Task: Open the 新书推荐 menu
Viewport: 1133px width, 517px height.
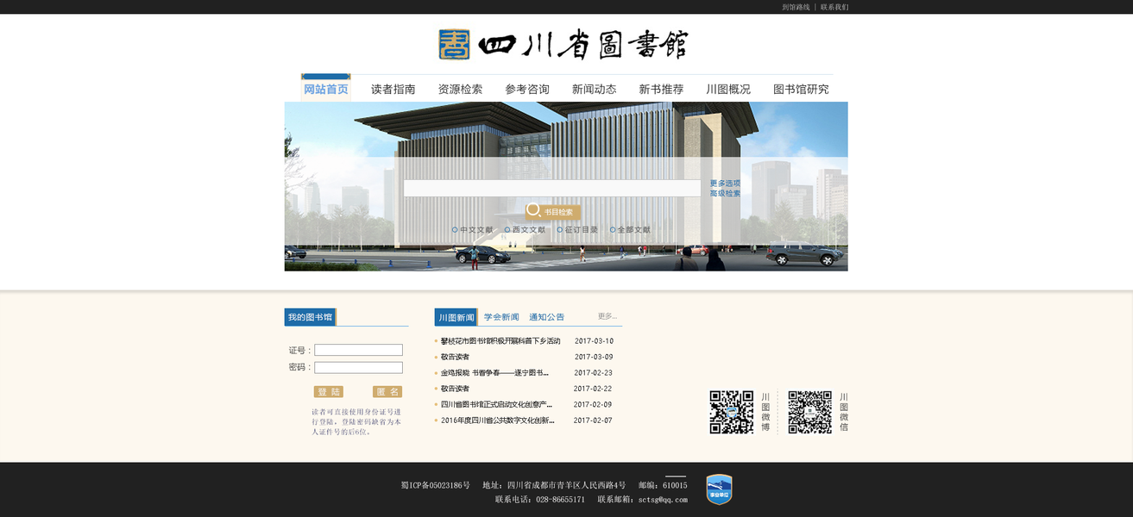Action: pos(661,89)
